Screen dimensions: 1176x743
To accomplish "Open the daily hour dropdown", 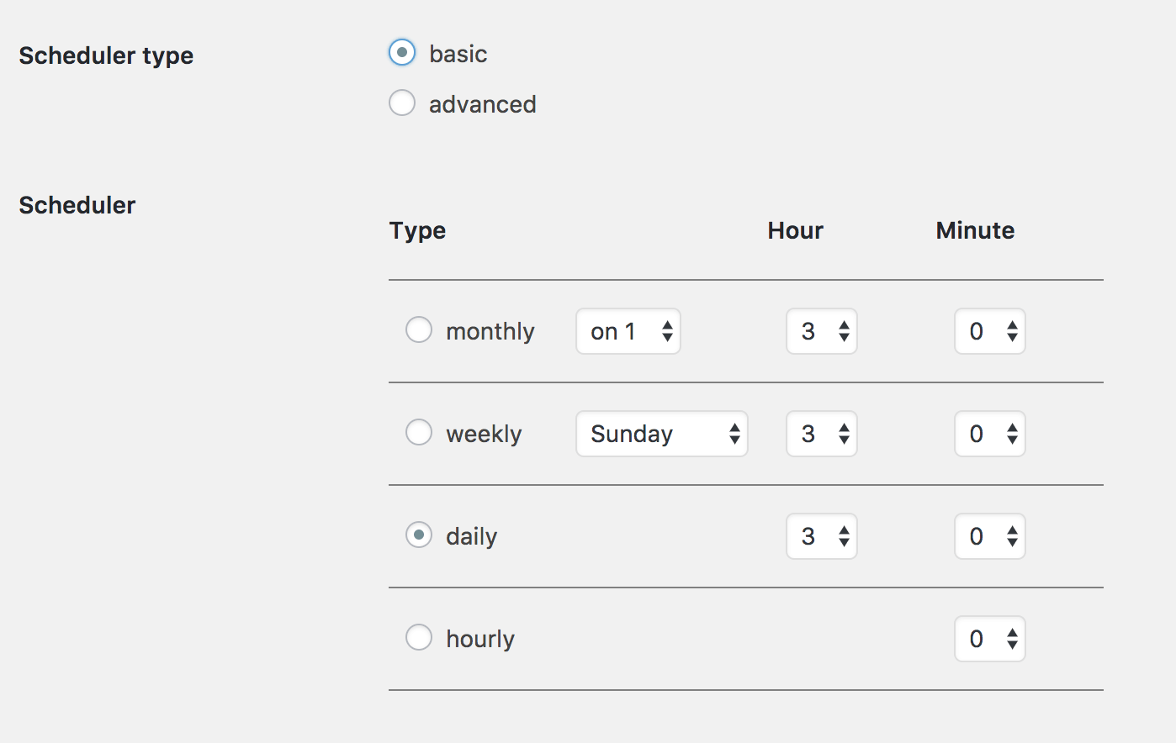I will [x=821, y=536].
